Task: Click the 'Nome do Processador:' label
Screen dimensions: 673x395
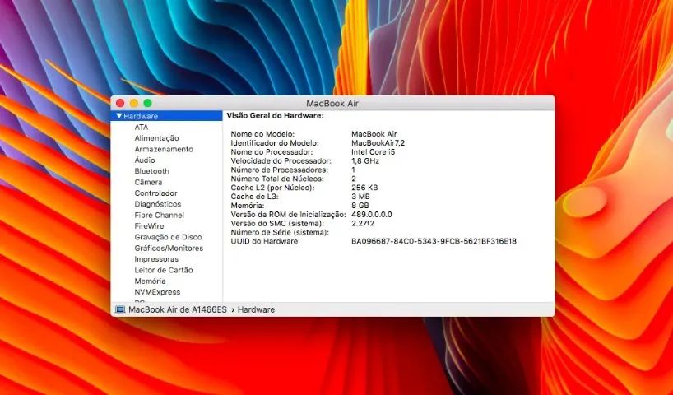Action: (x=272, y=152)
